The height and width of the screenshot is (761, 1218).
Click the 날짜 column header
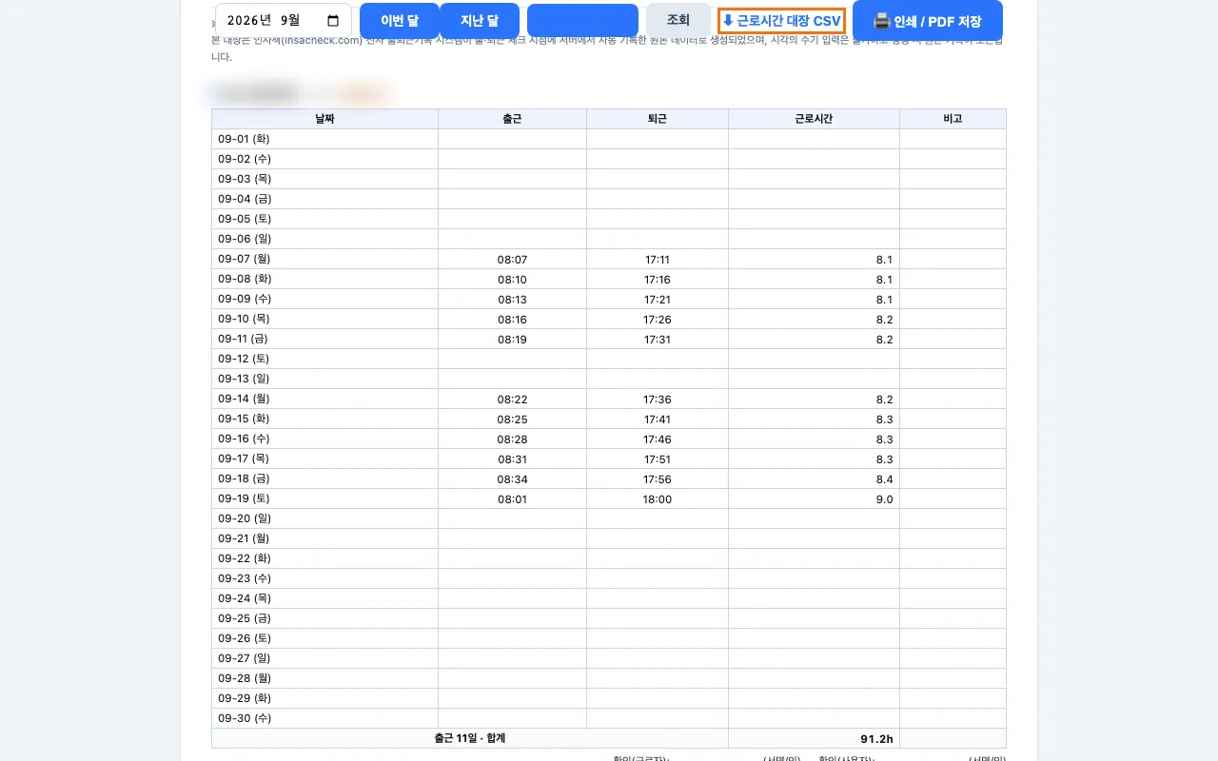[324, 119]
